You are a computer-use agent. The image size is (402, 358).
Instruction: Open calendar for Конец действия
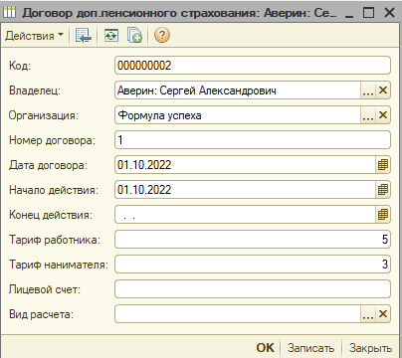pos(383,215)
